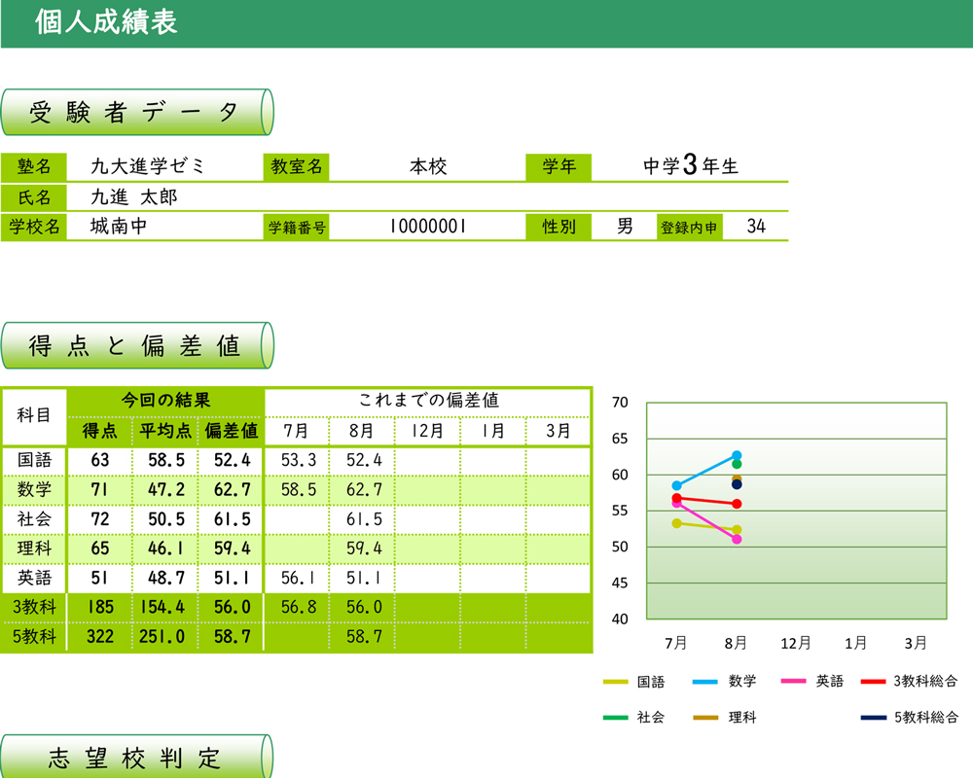Image resolution: width=973 pixels, height=778 pixels.
Task: Click the navy 5教科総合 legend swatch
Action: 874,718
